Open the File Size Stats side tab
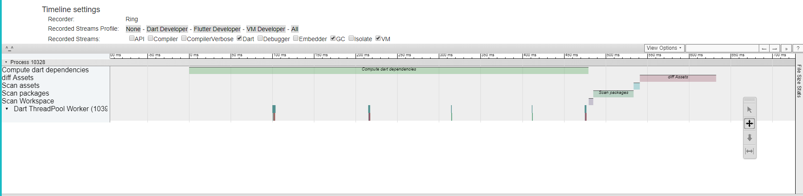The image size is (803, 196). [799, 81]
